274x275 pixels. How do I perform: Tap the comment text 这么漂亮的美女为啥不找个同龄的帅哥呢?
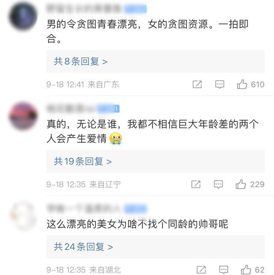[x=137, y=224]
